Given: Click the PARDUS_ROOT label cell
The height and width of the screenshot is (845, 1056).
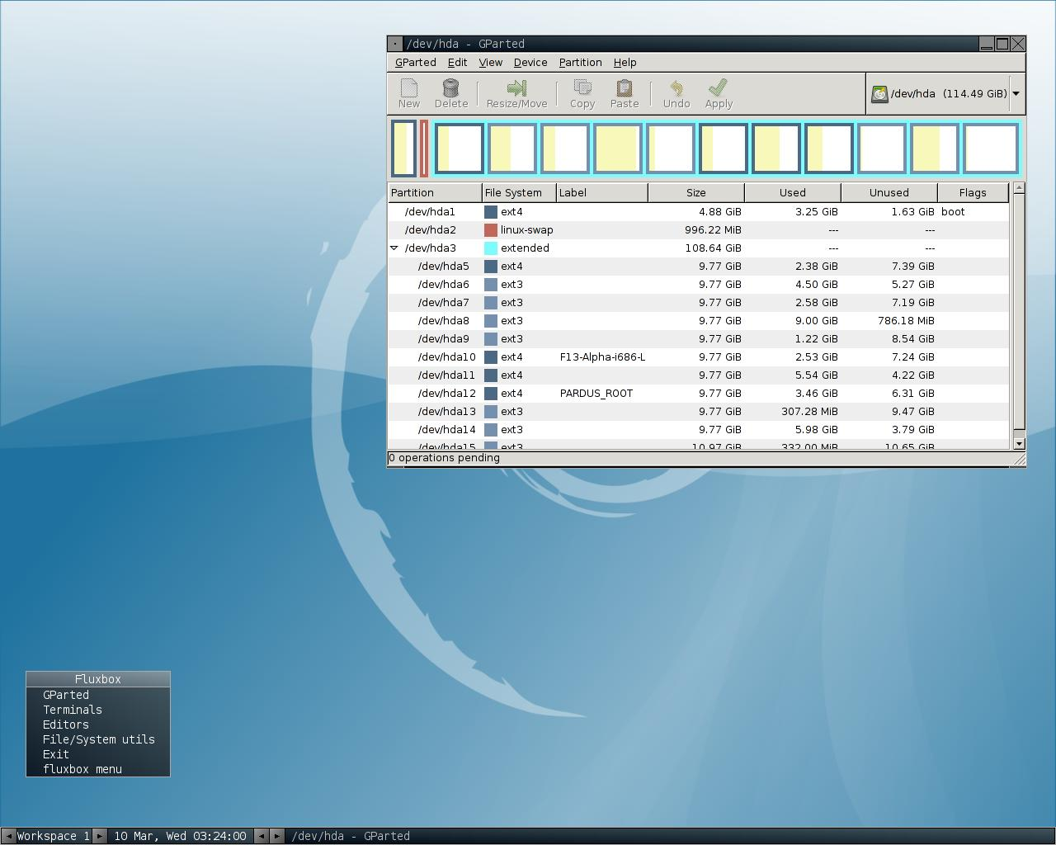Looking at the screenshot, I should click(596, 394).
